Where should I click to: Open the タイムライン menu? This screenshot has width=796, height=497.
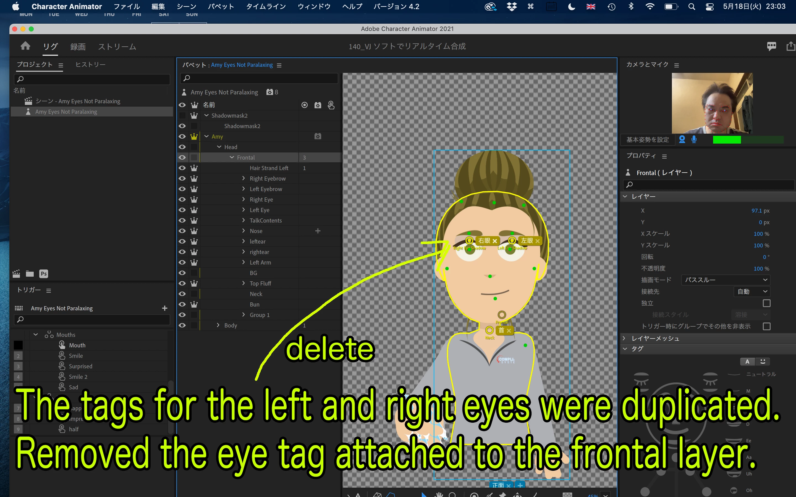[266, 6]
